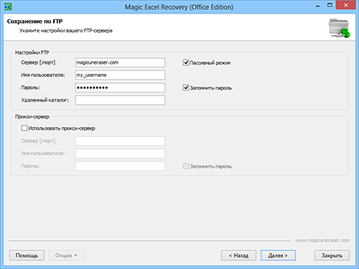The image size is (359, 269).
Task: Click the Помощь button
Action: [x=27, y=255]
